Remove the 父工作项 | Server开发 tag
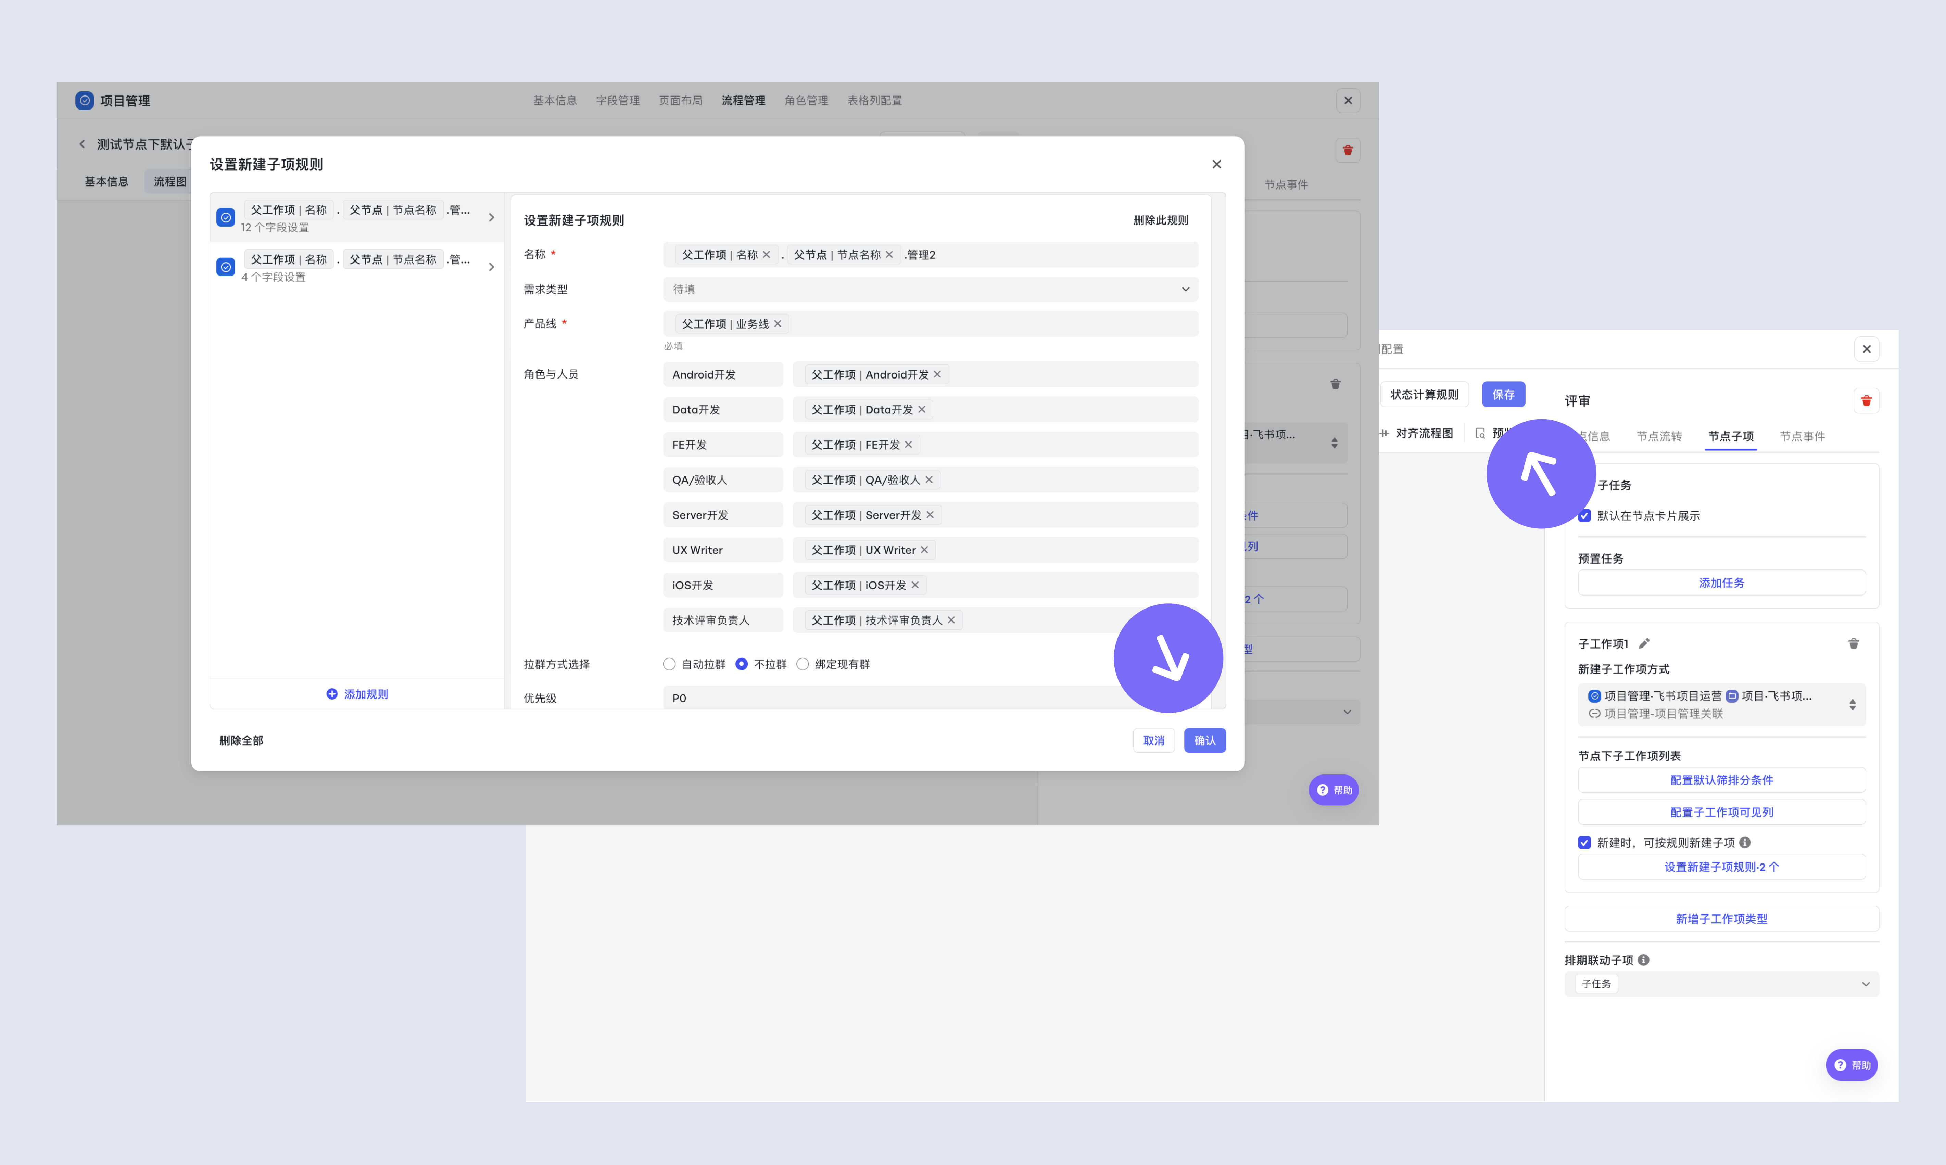This screenshot has width=1946, height=1165. pyautogui.click(x=930, y=515)
